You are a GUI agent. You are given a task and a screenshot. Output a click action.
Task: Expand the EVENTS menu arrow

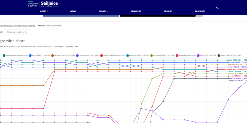tap(108, 11)
